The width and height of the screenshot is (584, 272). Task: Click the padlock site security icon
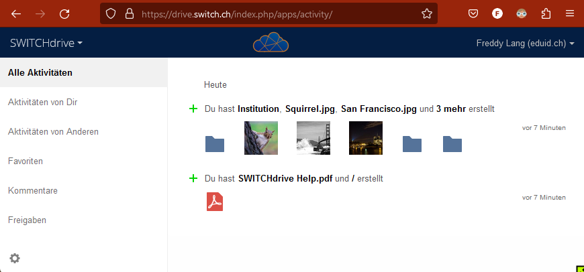130,14
